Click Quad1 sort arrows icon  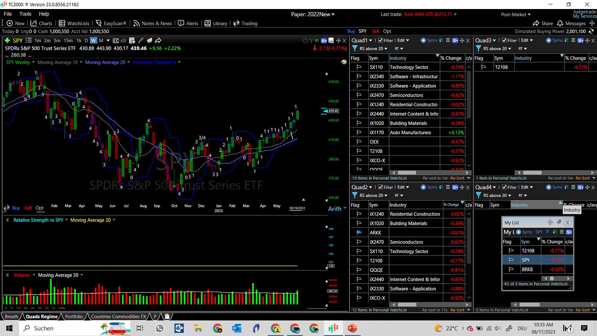point(441,40)
